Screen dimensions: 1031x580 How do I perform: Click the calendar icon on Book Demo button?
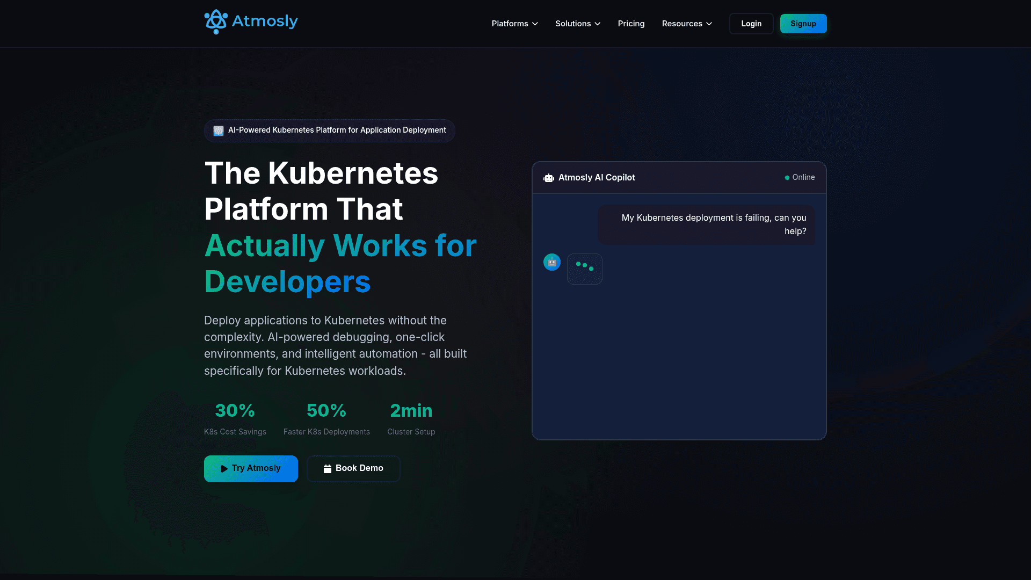click(327, 468)
